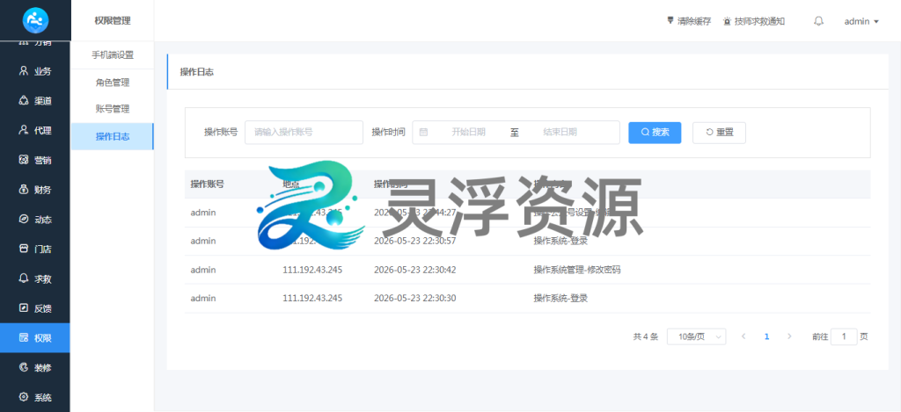Open the 系统 sidebar section
This screenshot has width=901, height=412.
click(35, 397)
